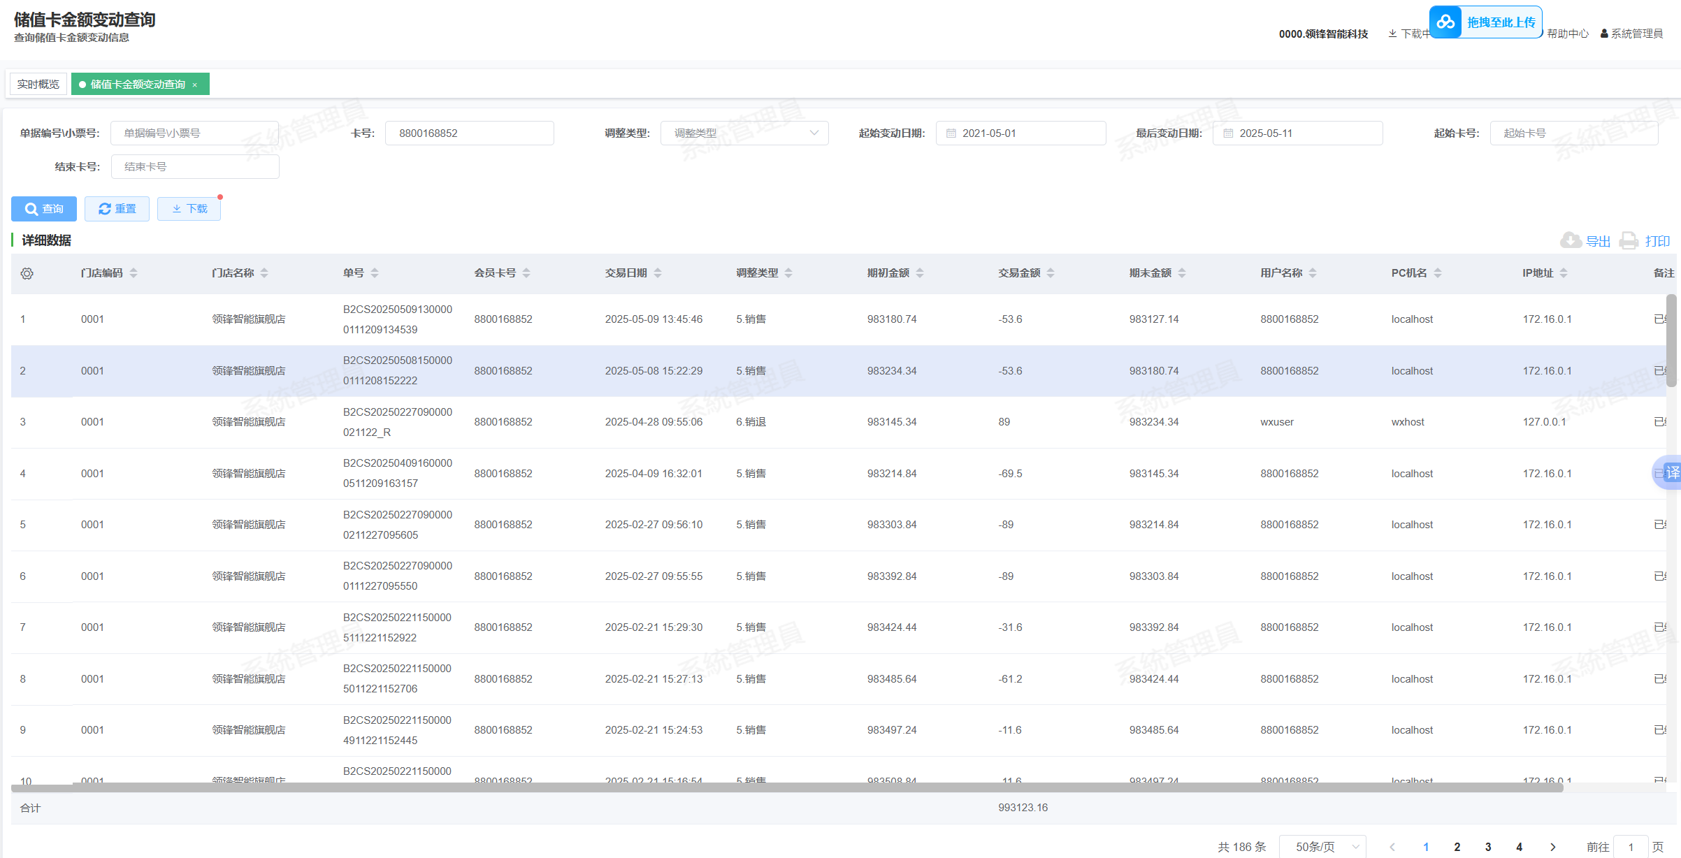Click the cloud upload drag icon
Image resolution: width=1681 pixels, height=858 pixels.
point(1445,22)
